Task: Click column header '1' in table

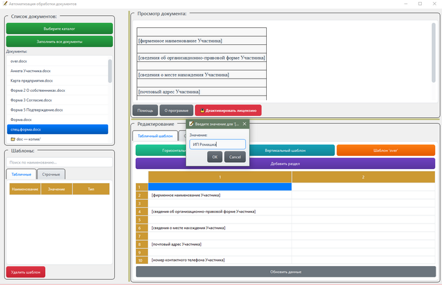Action: [220, 177]
